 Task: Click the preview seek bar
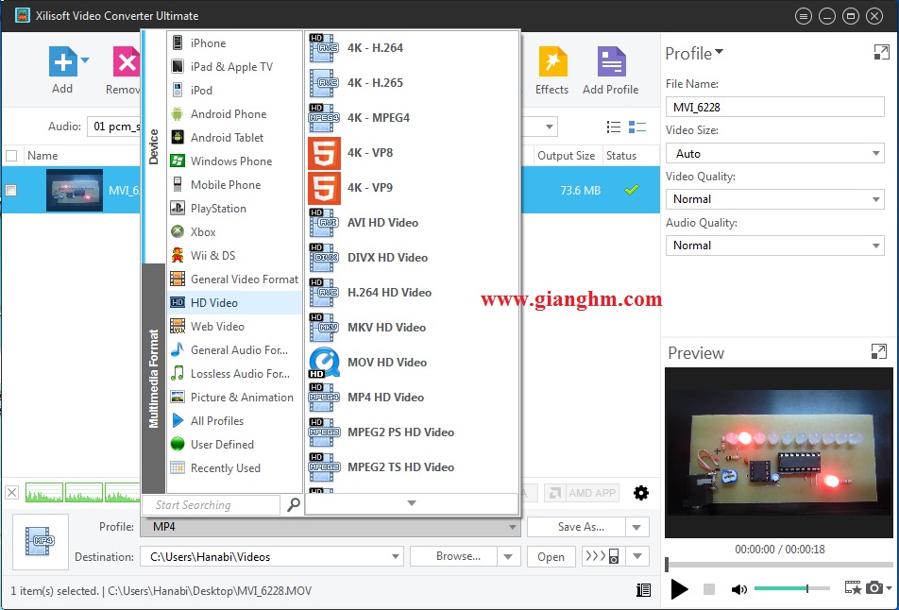(x=779, y=564)
